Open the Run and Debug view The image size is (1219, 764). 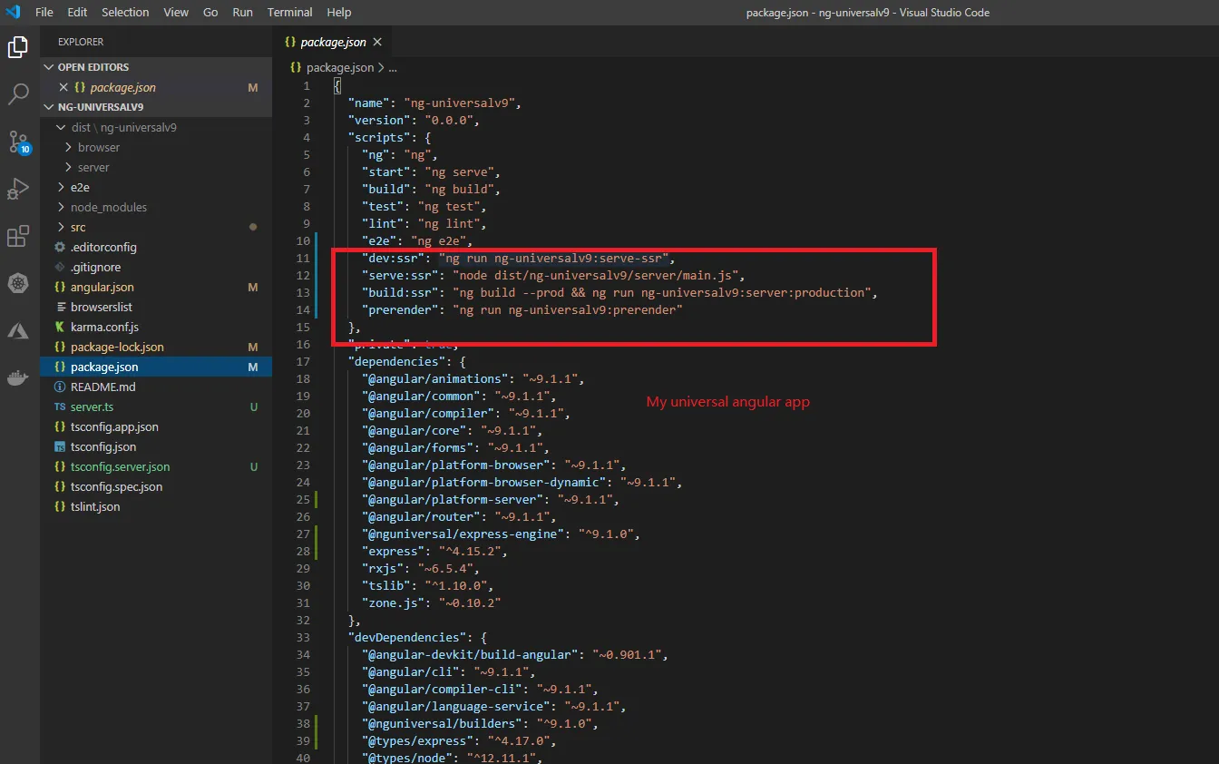pyautogui.click(x=18, y=189)
